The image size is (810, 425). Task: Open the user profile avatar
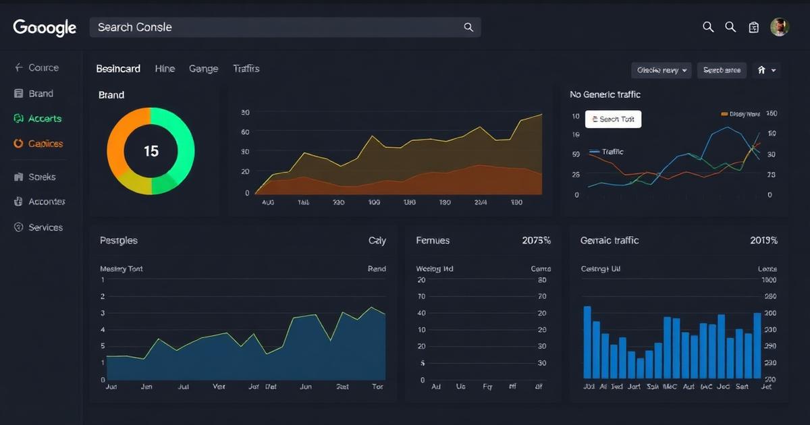point(780,27)
